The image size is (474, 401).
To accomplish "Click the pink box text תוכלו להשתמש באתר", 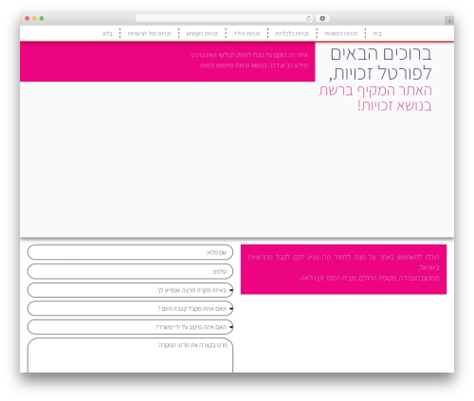I will pos(343,267).
